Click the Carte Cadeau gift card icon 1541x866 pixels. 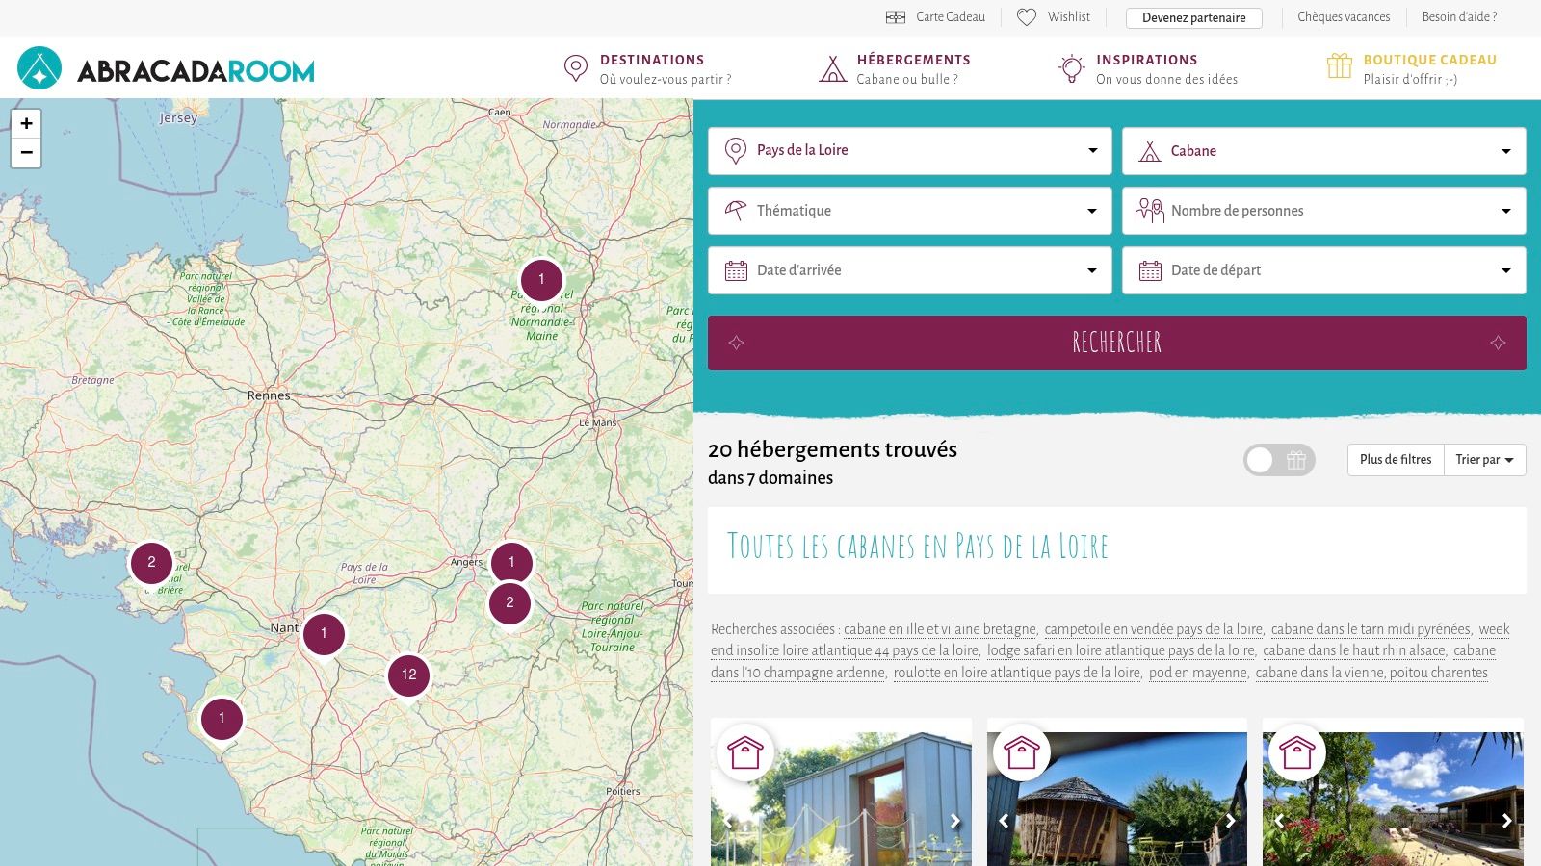pos(896,17)
